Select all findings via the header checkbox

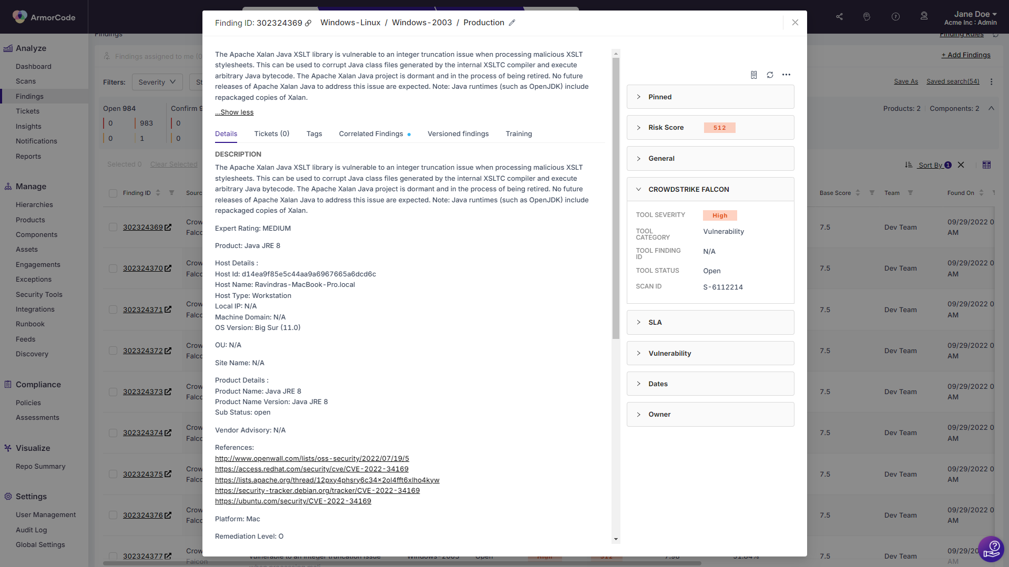coord(113,193)
